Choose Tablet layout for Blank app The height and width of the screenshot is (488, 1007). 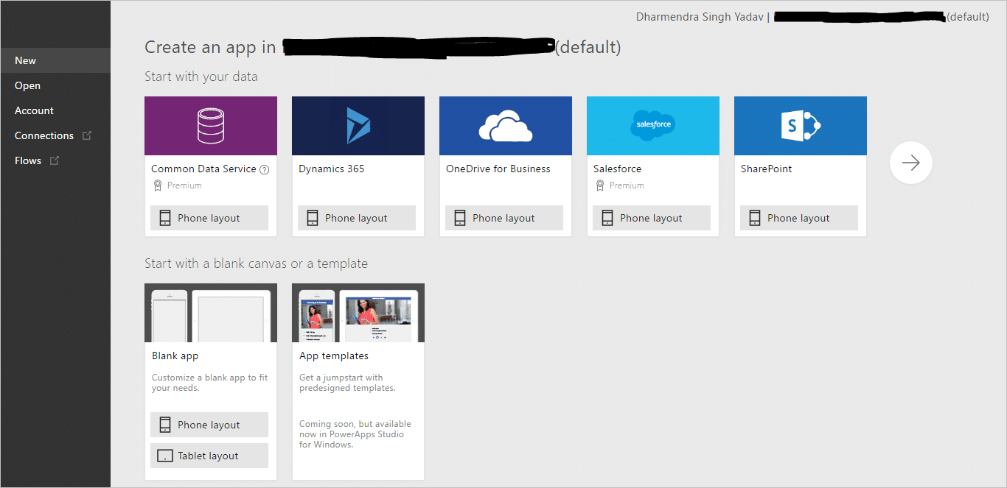click(209, 456)
